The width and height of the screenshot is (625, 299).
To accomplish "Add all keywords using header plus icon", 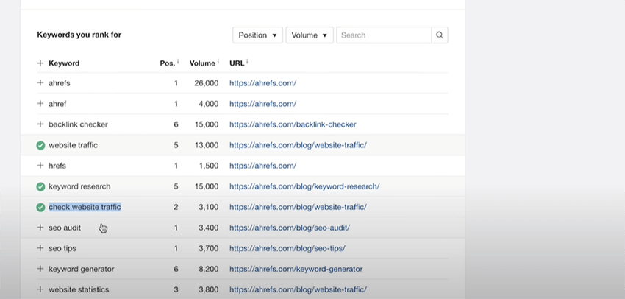I will point(40,63).
